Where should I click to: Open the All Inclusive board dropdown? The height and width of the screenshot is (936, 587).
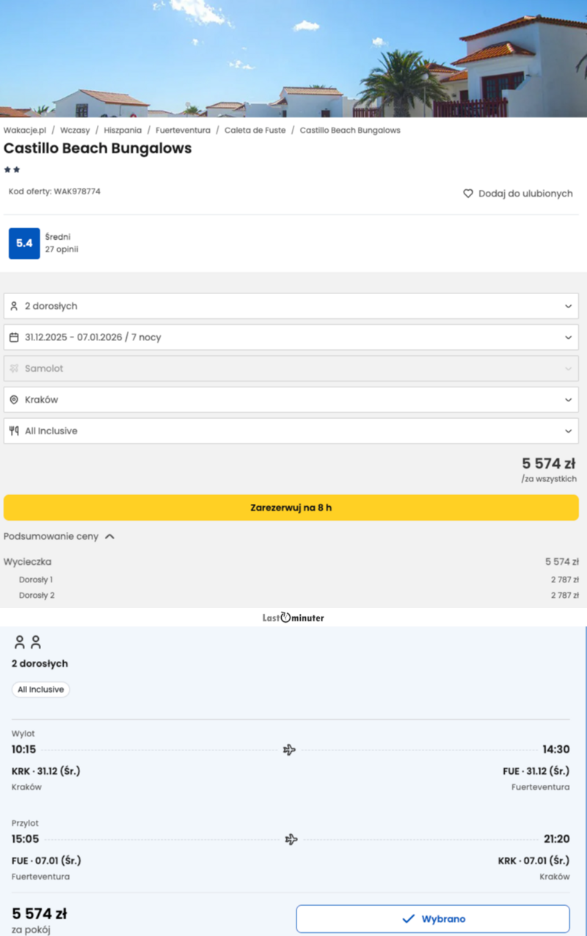(x=291, y=431)
